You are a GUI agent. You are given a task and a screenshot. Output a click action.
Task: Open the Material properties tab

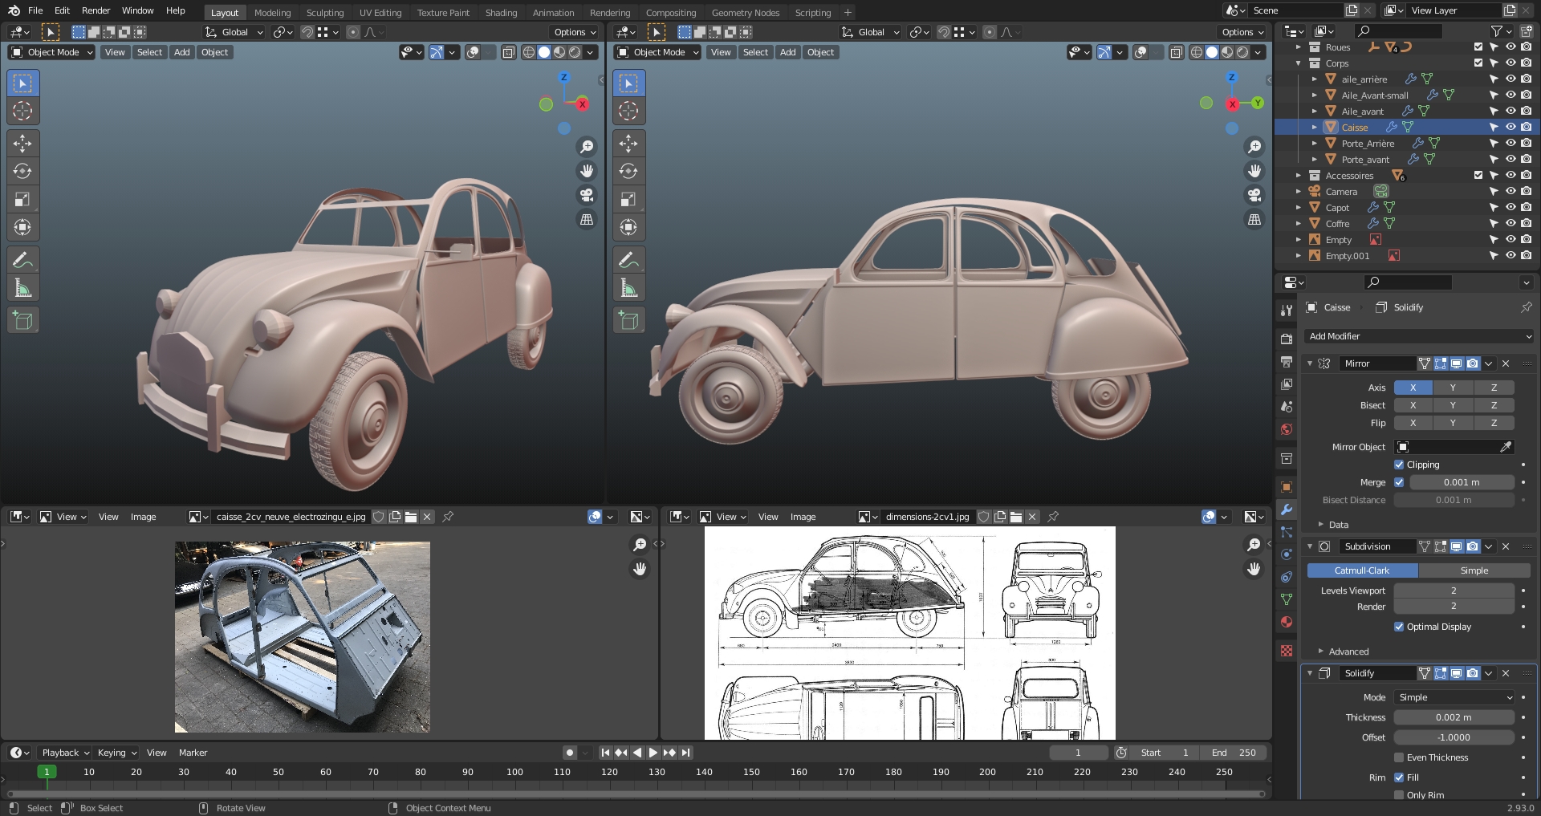pyautogui.click(x=1287, y=622)
